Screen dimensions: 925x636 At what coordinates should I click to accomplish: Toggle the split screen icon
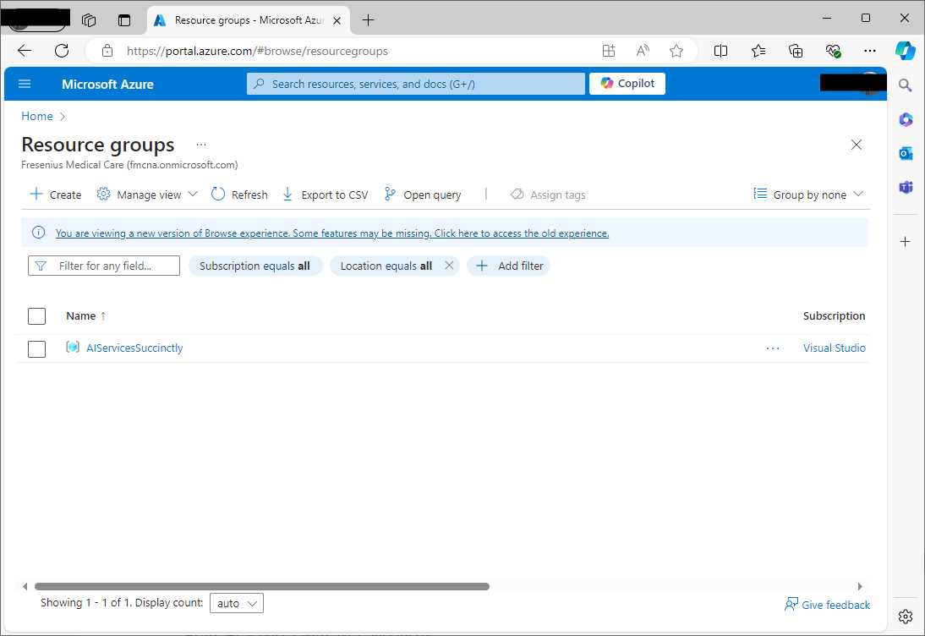point(720,51)
